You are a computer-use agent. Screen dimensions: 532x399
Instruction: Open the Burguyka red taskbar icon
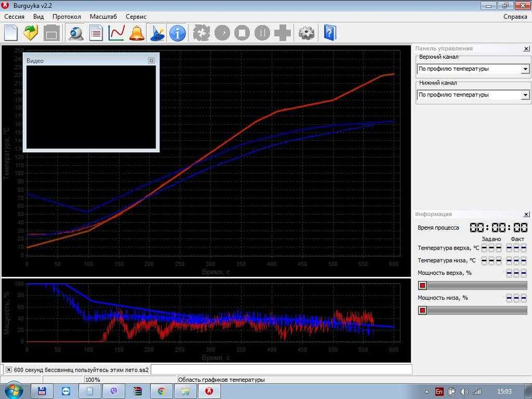pos(209,392)
